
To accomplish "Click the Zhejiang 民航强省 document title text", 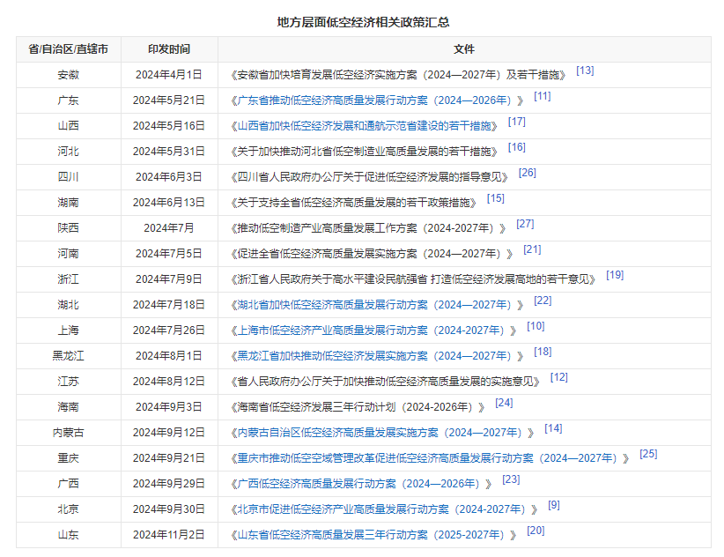I will [x=413, y=279].
